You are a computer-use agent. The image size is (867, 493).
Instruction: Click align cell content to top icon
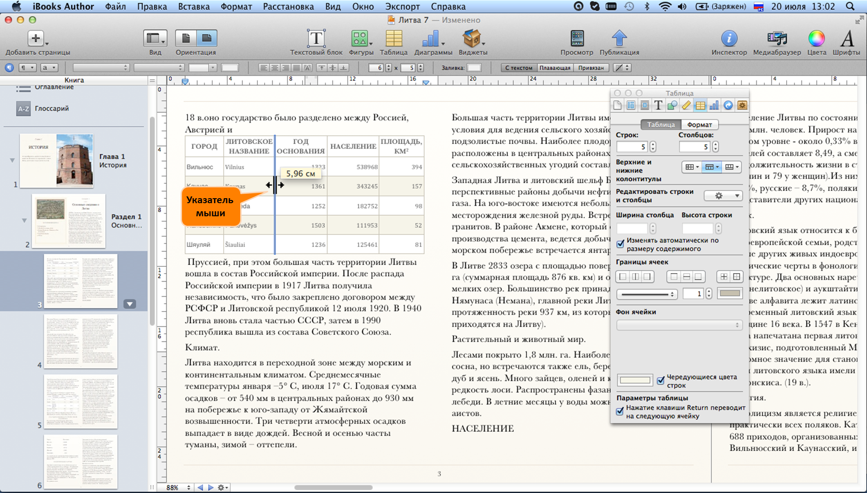click(322, 68)
